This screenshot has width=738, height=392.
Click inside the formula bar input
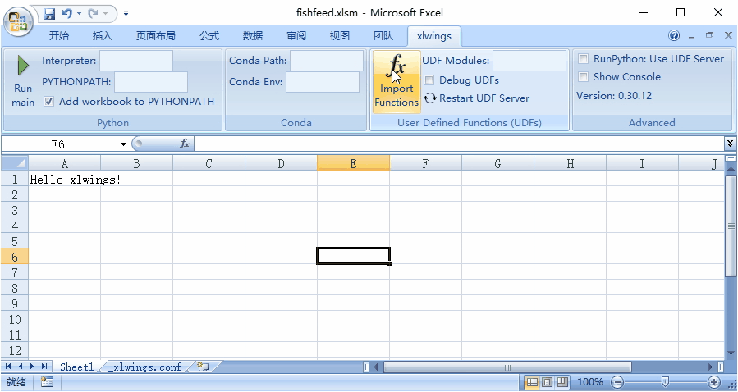(x=459, y=144)
